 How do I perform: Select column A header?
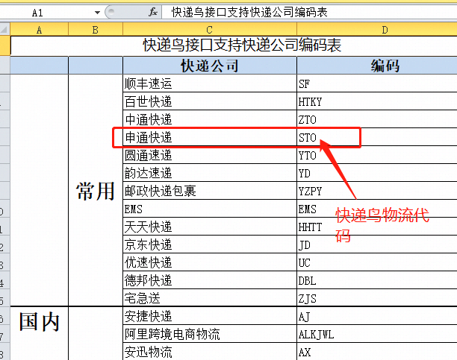pyautogui.click(x=39, y=30)
